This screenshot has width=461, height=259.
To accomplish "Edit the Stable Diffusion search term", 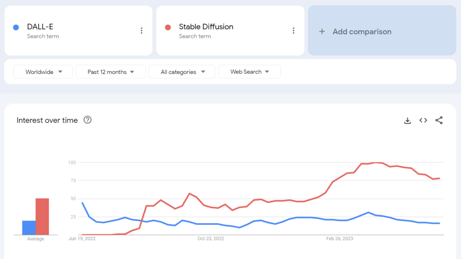I will pyautogui.click(x=206, y=27).
